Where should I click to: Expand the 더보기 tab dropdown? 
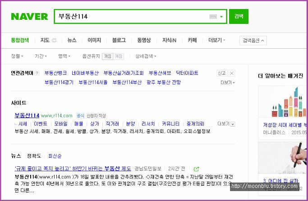click(x=216, y=40)
